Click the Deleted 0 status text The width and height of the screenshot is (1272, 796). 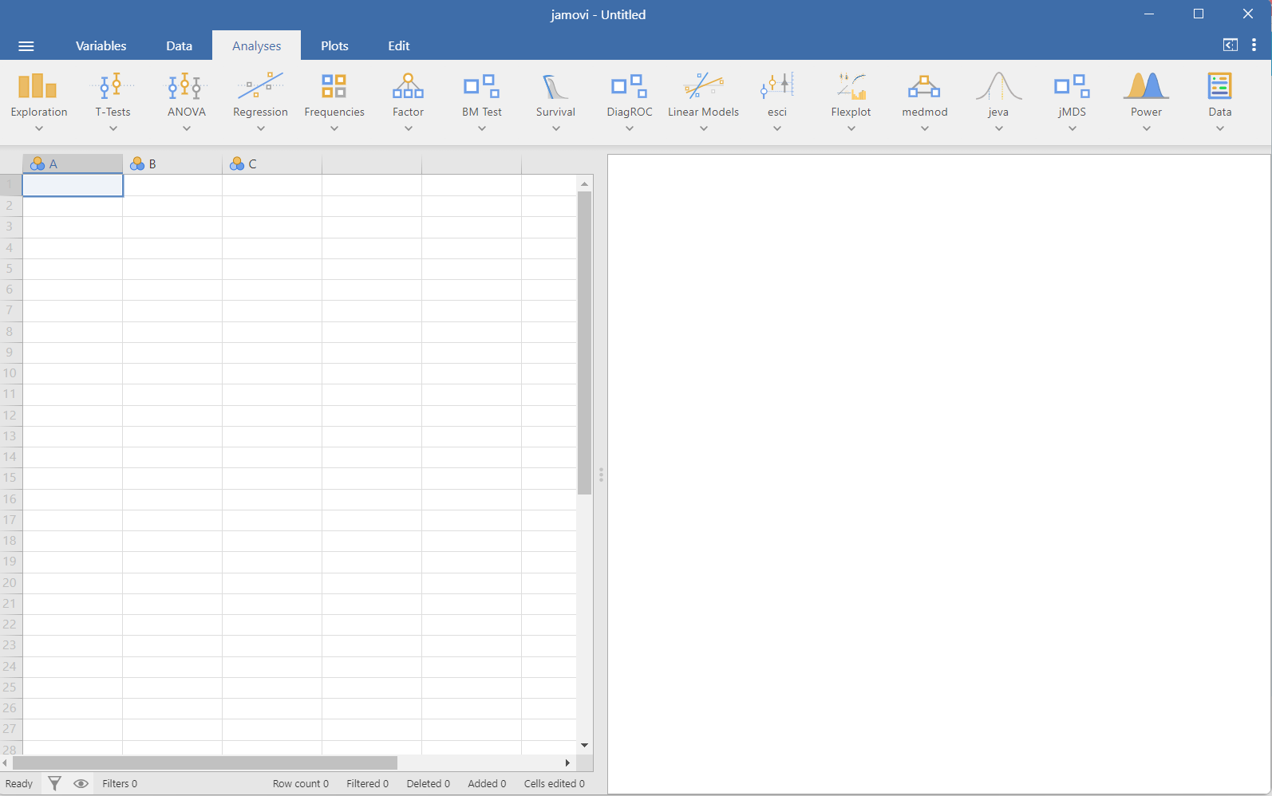pos(429,783)
